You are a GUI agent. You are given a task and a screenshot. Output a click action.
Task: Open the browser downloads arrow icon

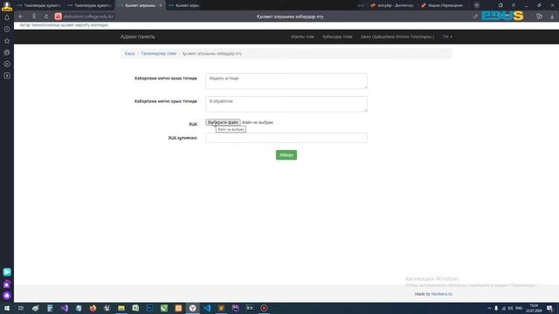point(552,17)
